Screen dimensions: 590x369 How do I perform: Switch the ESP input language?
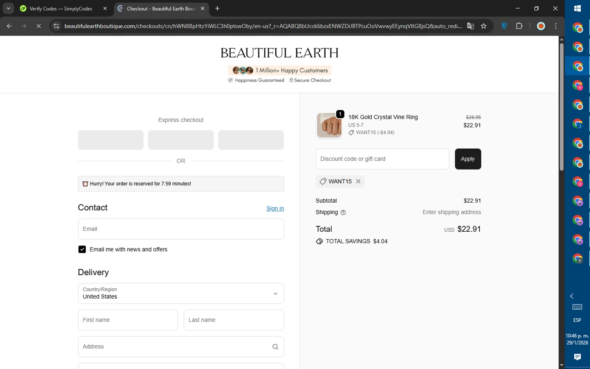pyautogui.click(x=577, y=320)
